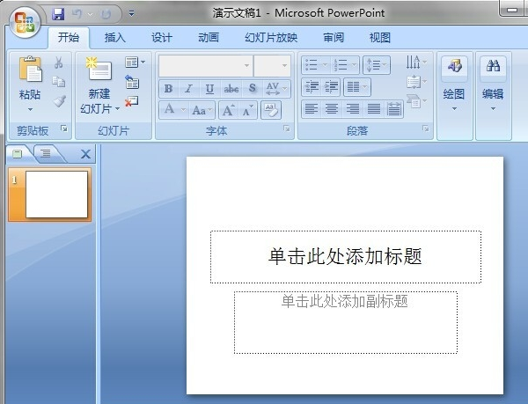The height and width of the screenshot is (404, 528).
Task: Open the 字体 dialog launcher
Action: (287, 129)
